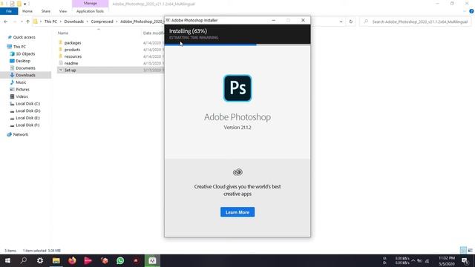Click Downloads in the address breadcrumb

(x=74, y=22)
